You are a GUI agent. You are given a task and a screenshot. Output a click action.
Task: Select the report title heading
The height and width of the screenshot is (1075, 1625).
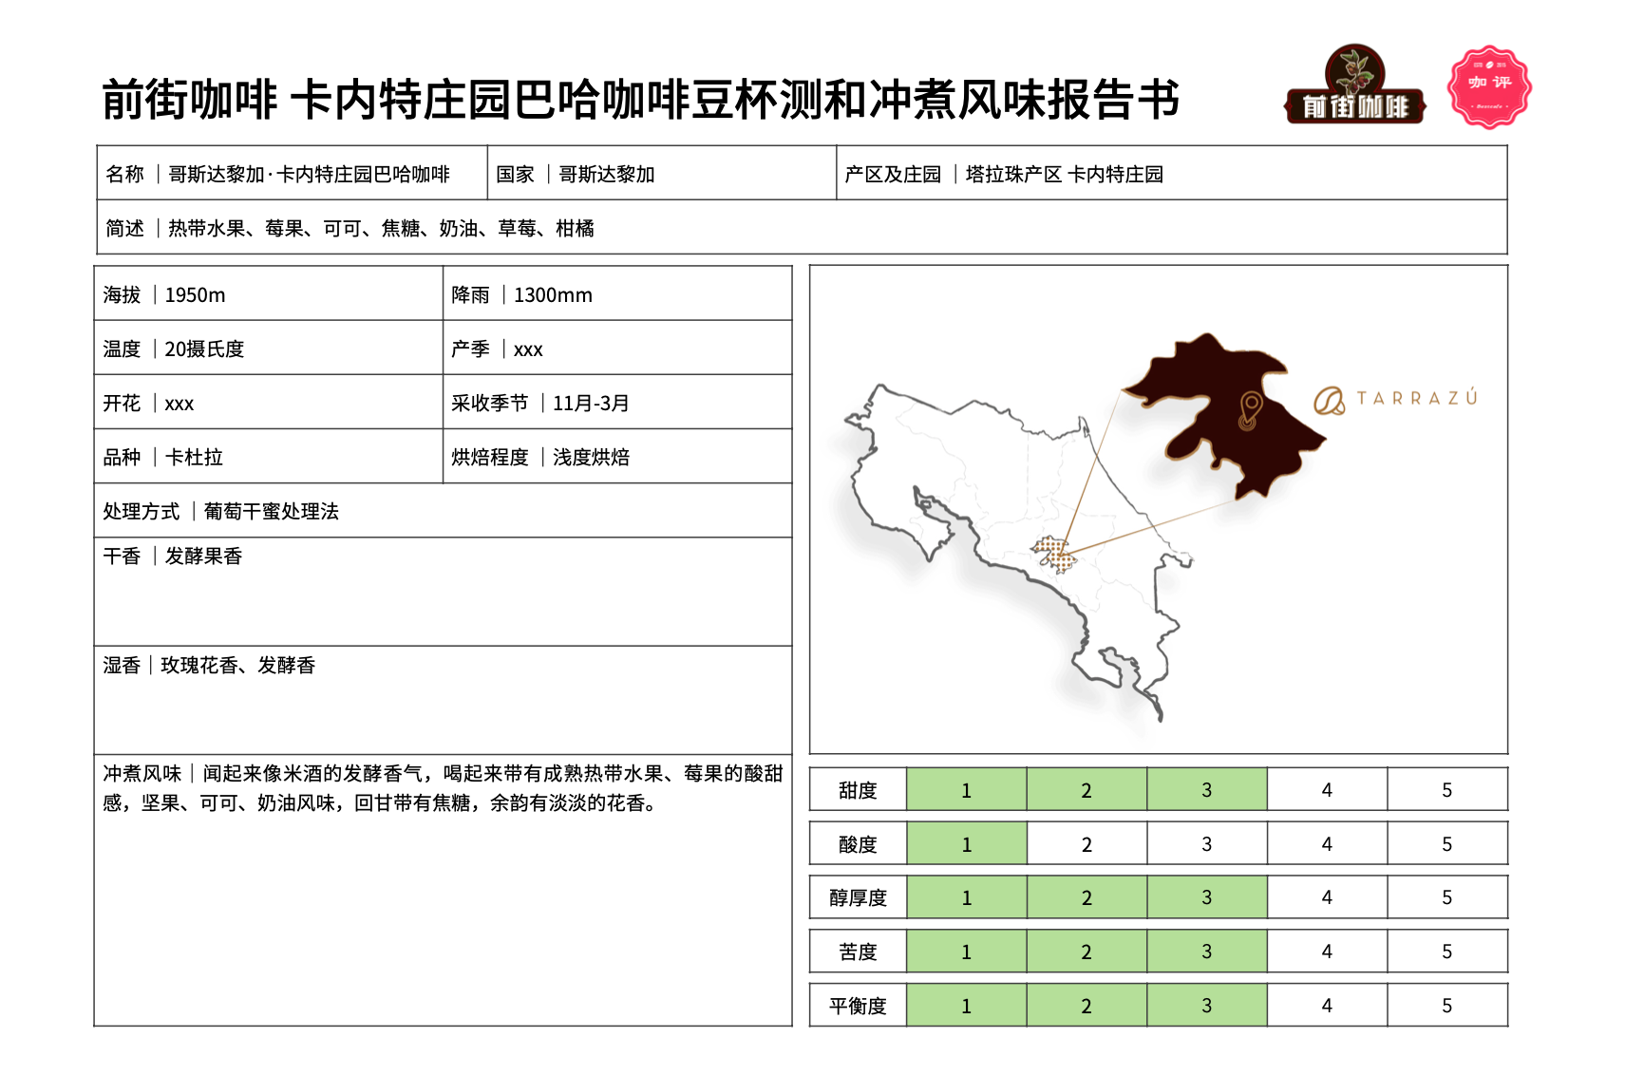(x=640, y=100)
